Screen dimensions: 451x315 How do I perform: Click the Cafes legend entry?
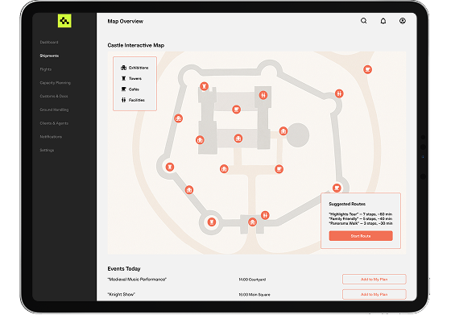click(130, 89)
